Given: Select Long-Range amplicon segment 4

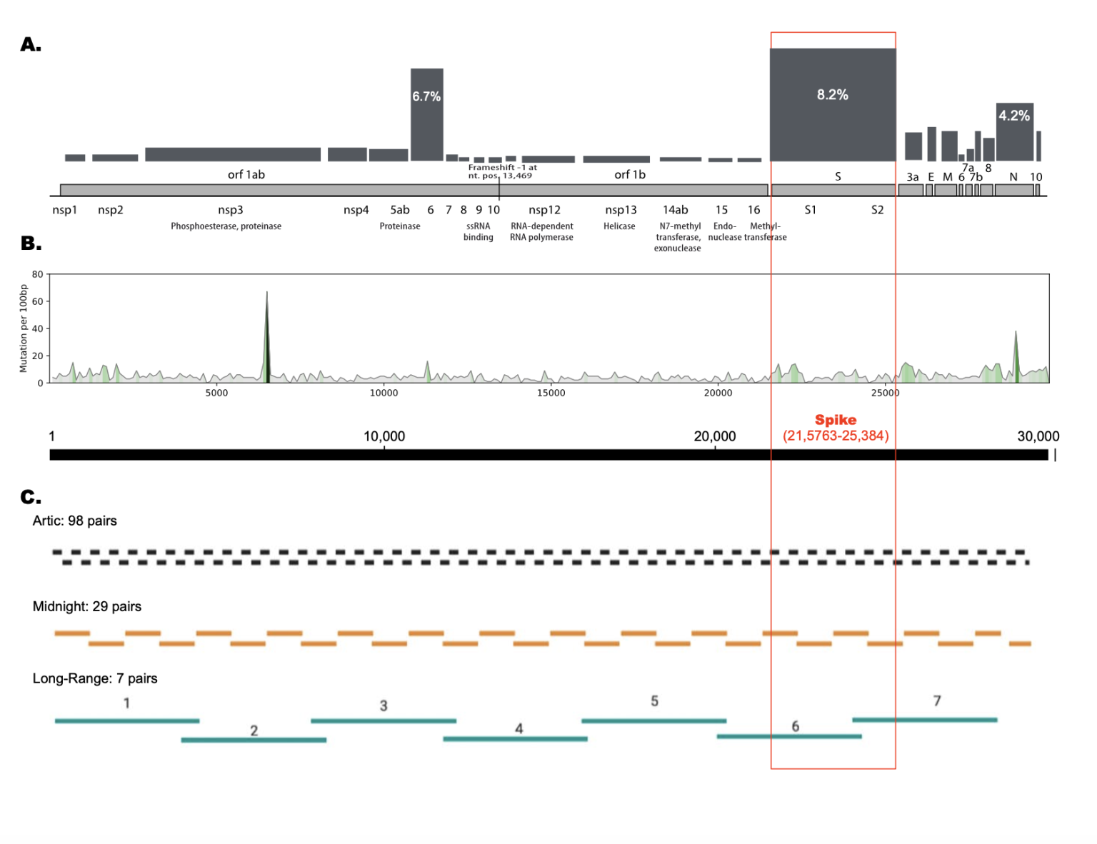Looking at the screenshot, I should click(515, 739).
